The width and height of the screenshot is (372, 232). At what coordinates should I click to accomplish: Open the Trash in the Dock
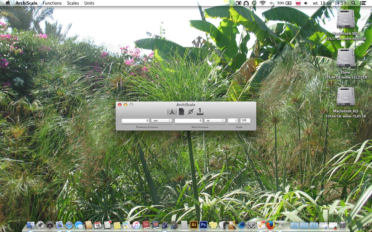coord(342,225)
